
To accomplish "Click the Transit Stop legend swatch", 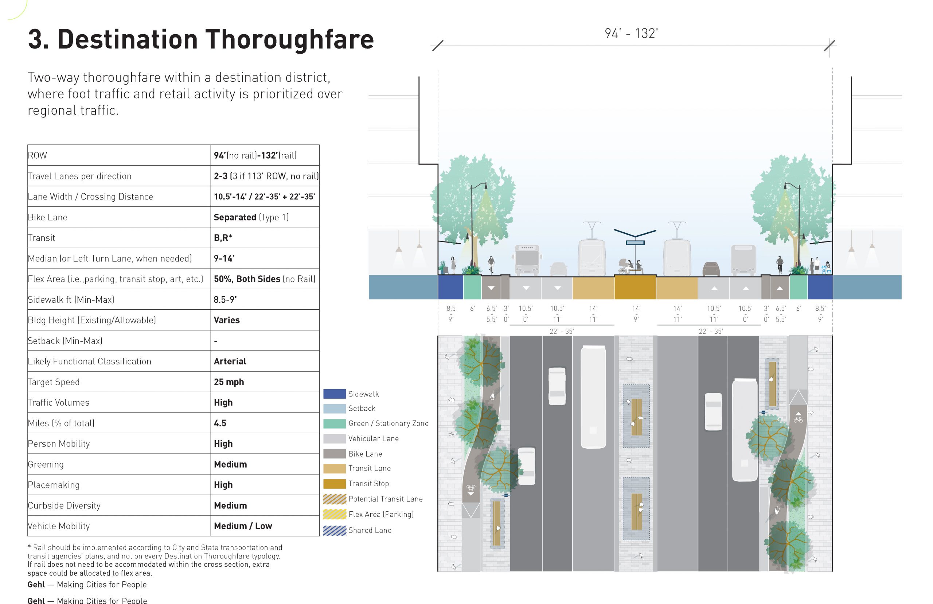I will tap(334, 484).
